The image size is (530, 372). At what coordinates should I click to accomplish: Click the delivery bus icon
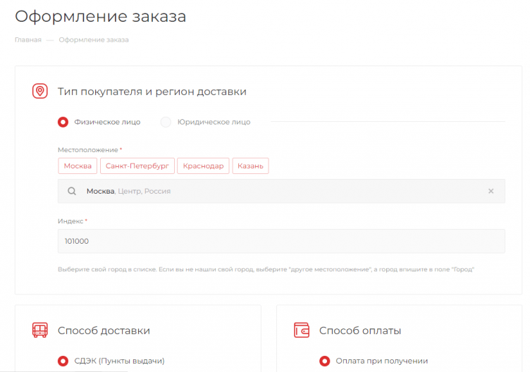[x=40, y=330]
